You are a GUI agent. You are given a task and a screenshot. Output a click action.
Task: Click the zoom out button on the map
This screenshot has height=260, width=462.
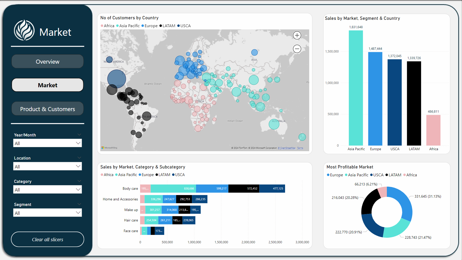(297, 49)
